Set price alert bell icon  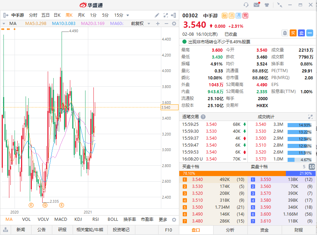(x=285, y=33)
